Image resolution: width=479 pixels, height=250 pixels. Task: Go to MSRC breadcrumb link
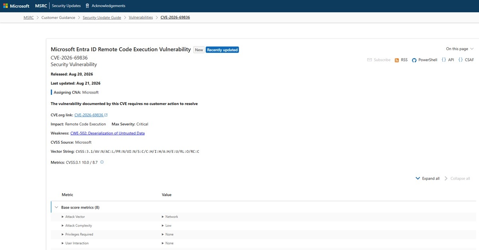pyautogui.click(x=29, y=18)
